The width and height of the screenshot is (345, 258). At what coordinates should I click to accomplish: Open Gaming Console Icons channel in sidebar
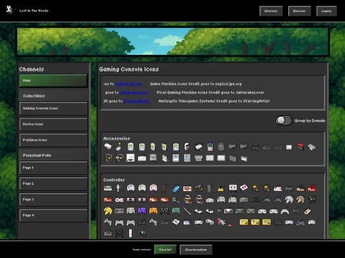point(54,108)
